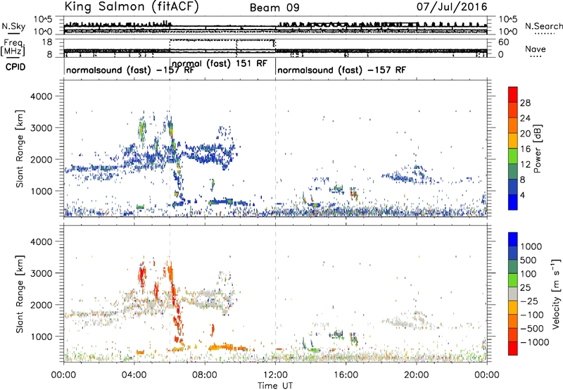Click the '12:00' time axis label
Viewport: 563px width, 390px height.
click(275, 375)
